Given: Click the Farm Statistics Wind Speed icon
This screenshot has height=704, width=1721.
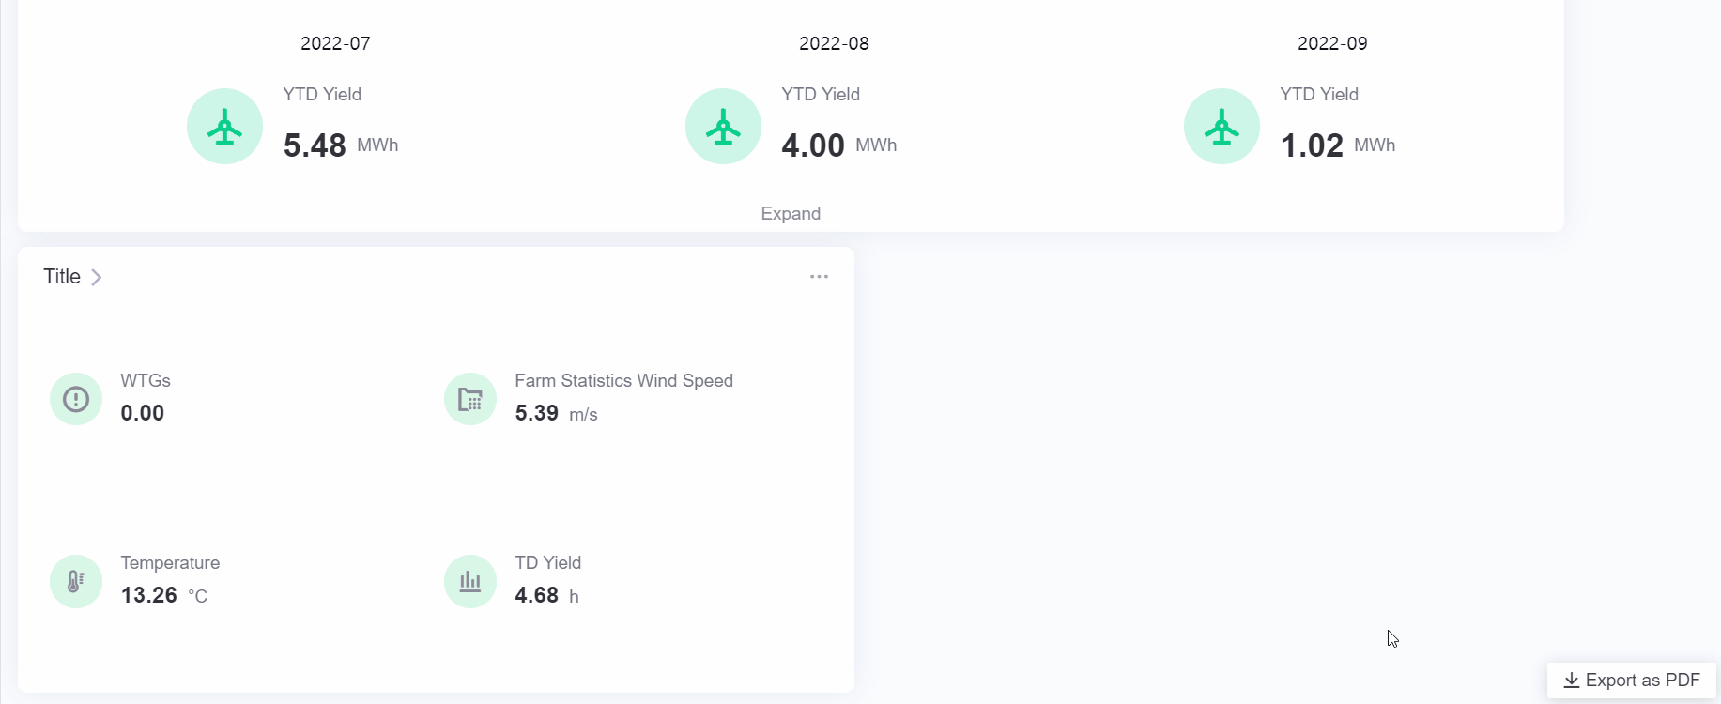Looking at the screenshot, I should (x=470, y=399).
